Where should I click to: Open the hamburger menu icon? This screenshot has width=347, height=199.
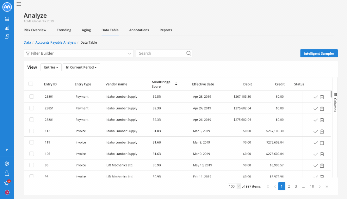19,4
